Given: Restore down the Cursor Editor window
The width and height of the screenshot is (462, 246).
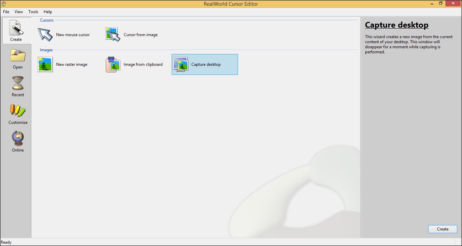Looking at the screenshot, I should click(x=441, y=3).
